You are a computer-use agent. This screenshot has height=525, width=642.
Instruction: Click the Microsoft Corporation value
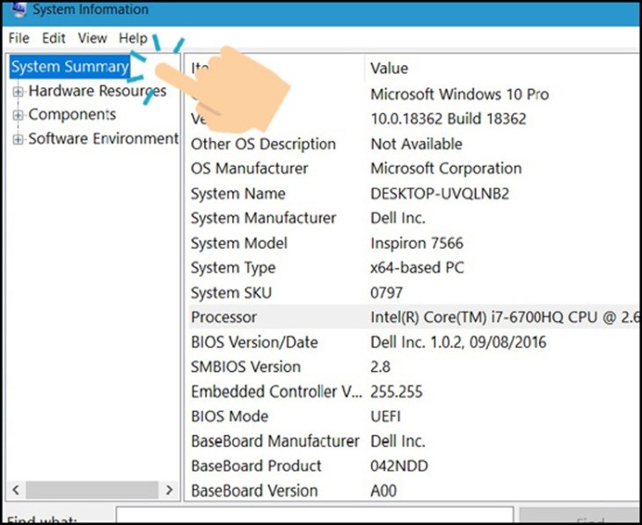[x=446, y=168]
